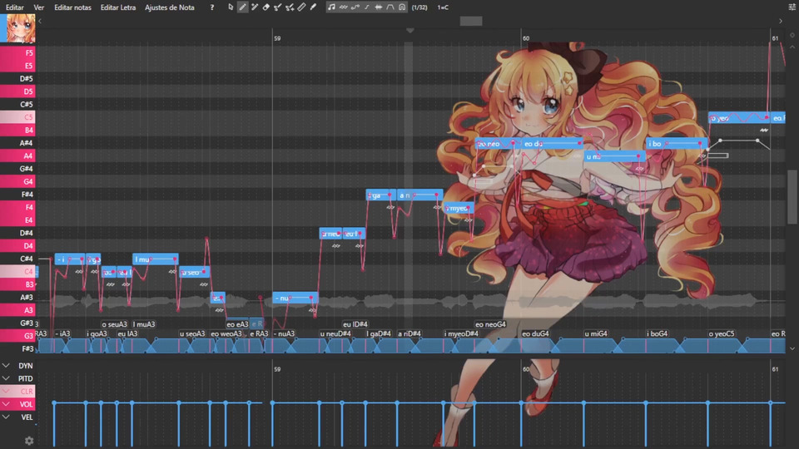Screen dimensions: 799x449
Task: Play the D5 piano key
Action: point(17,91)
